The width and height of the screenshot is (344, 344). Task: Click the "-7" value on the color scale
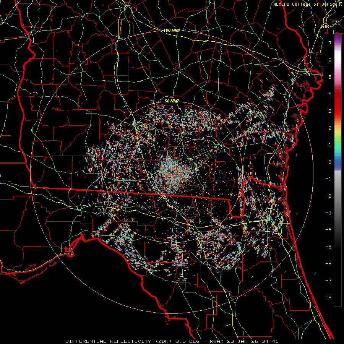tap(328, 281)
